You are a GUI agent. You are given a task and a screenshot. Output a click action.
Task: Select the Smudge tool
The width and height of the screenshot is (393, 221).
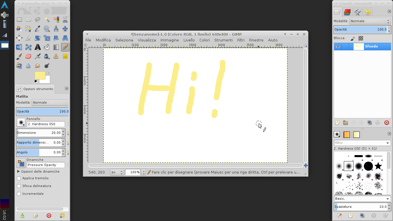point(38,66)
